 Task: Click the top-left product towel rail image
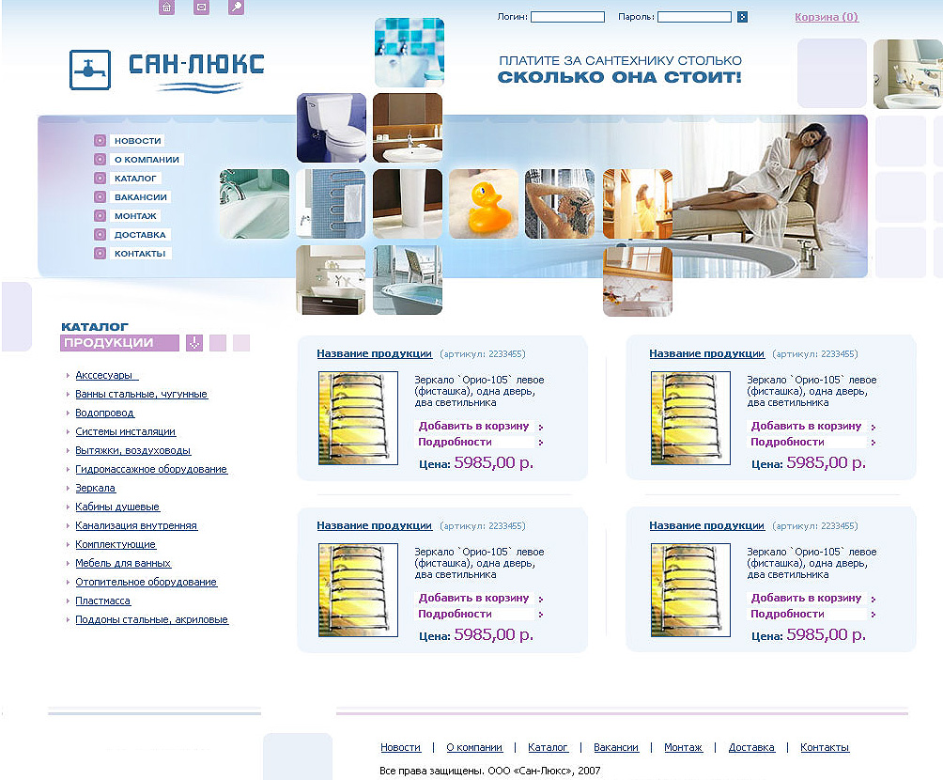[358, 418]
